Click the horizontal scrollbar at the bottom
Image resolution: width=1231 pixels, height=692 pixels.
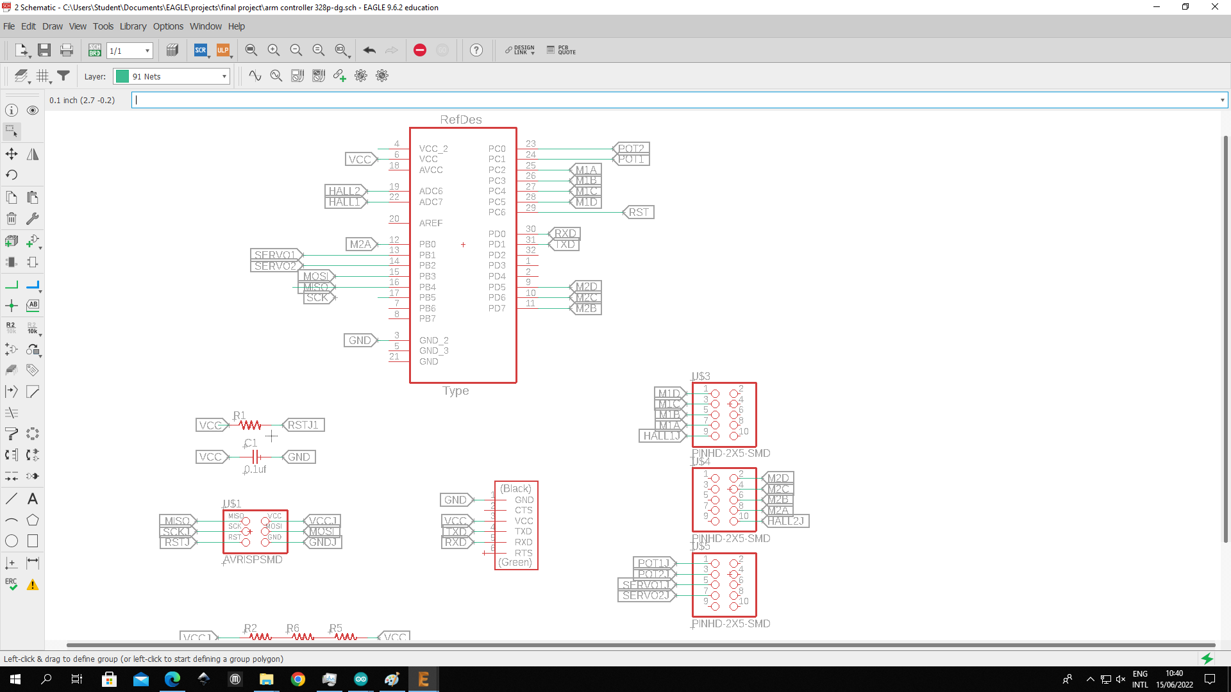[x=641, y=645]
